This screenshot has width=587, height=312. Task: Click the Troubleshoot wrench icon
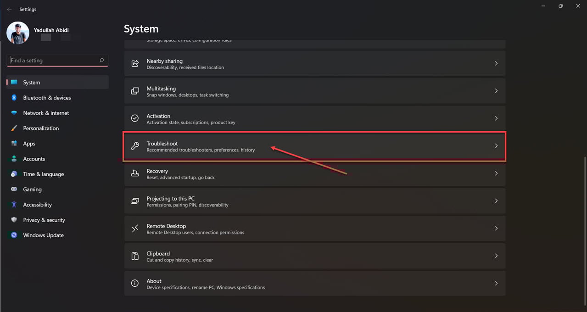coord(135,146)
